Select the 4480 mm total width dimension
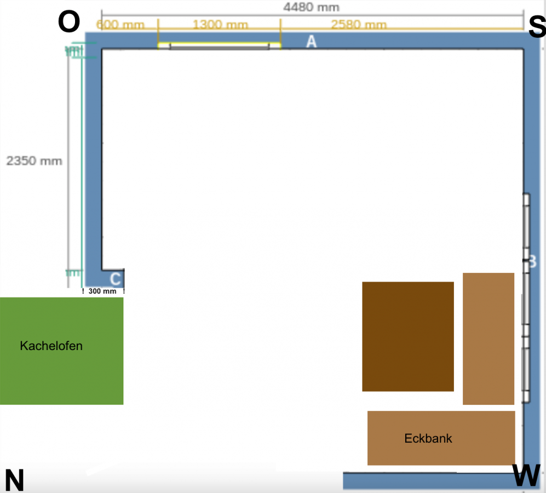This screenshot has width=546, height=493. tap(311, 7)
